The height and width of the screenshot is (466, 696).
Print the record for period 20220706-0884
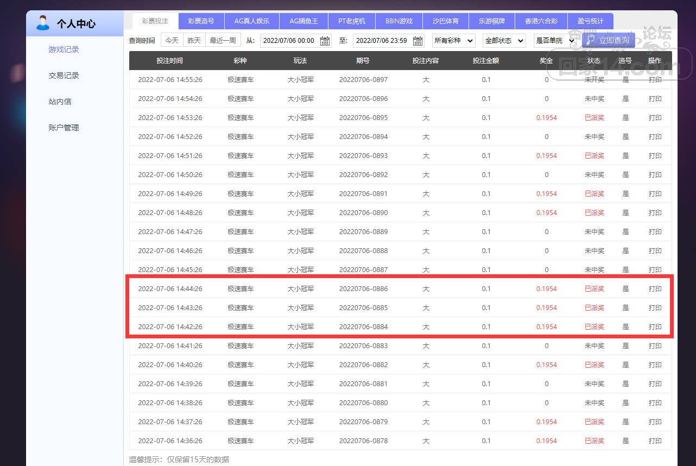655,327
